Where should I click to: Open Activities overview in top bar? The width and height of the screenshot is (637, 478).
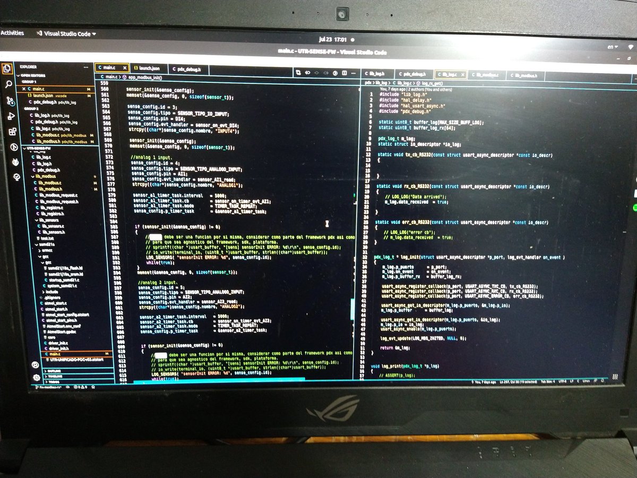(x=12, y=33)
